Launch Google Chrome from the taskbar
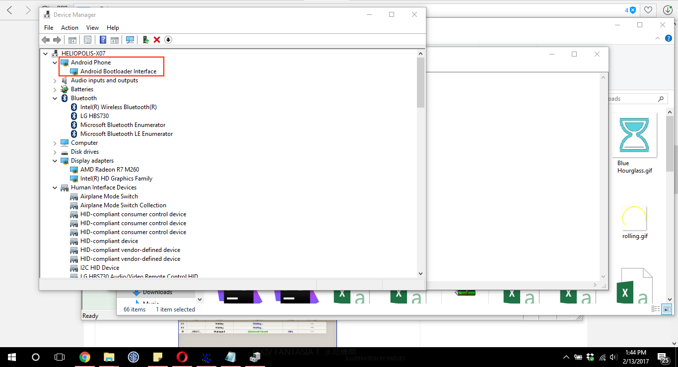Viewport: 678px width, 367px height. (x=85, y=357)
